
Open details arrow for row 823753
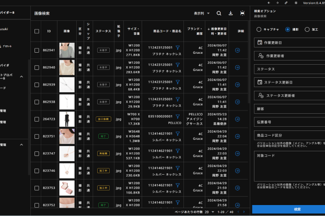click(238, 188)
